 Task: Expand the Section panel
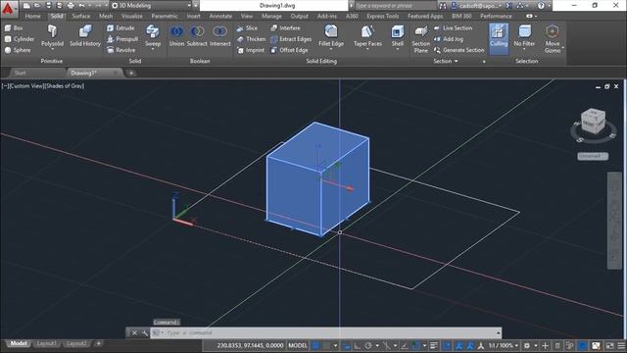pyautogui.click(x=446, y=61)
